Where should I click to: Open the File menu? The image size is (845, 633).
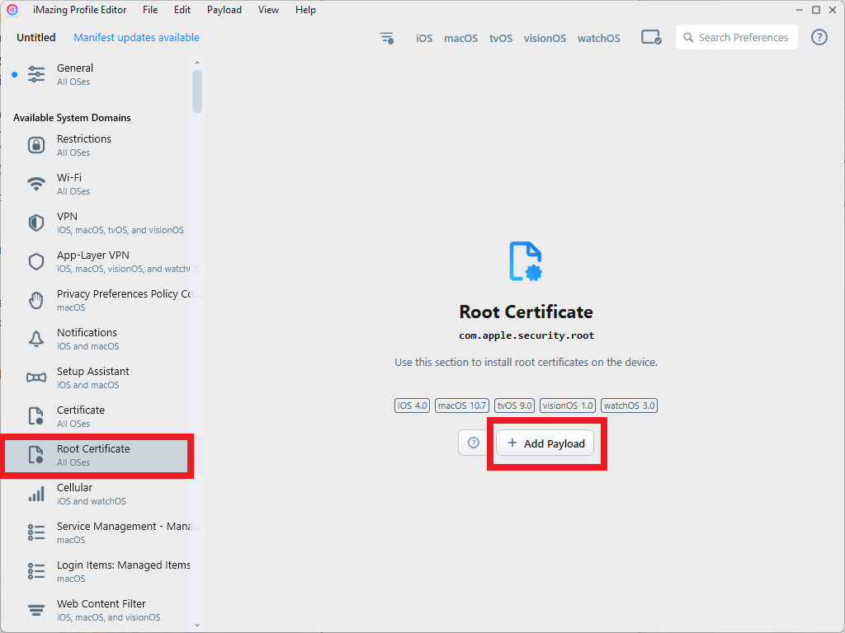click(x=150, y=10)
